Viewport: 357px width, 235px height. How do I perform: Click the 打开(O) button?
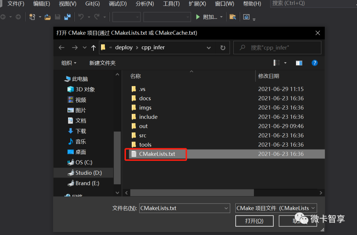tap(254, 221)
